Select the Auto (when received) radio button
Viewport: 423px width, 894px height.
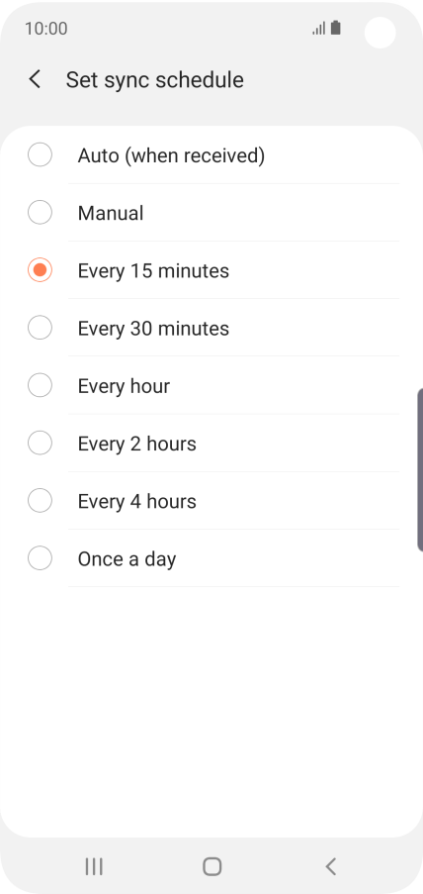[x=40, y=154]
